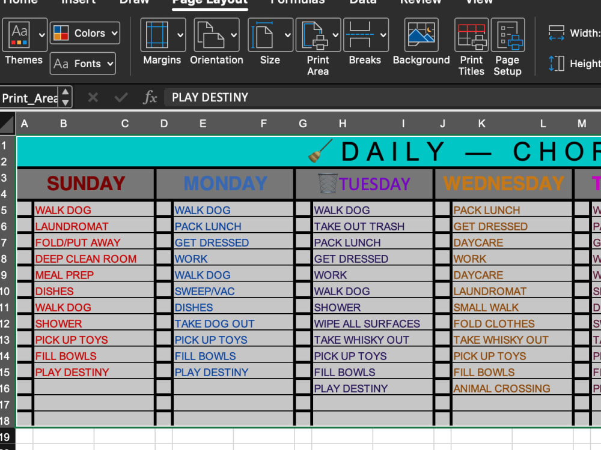Launch the Page Setup dialog icon

508,34
